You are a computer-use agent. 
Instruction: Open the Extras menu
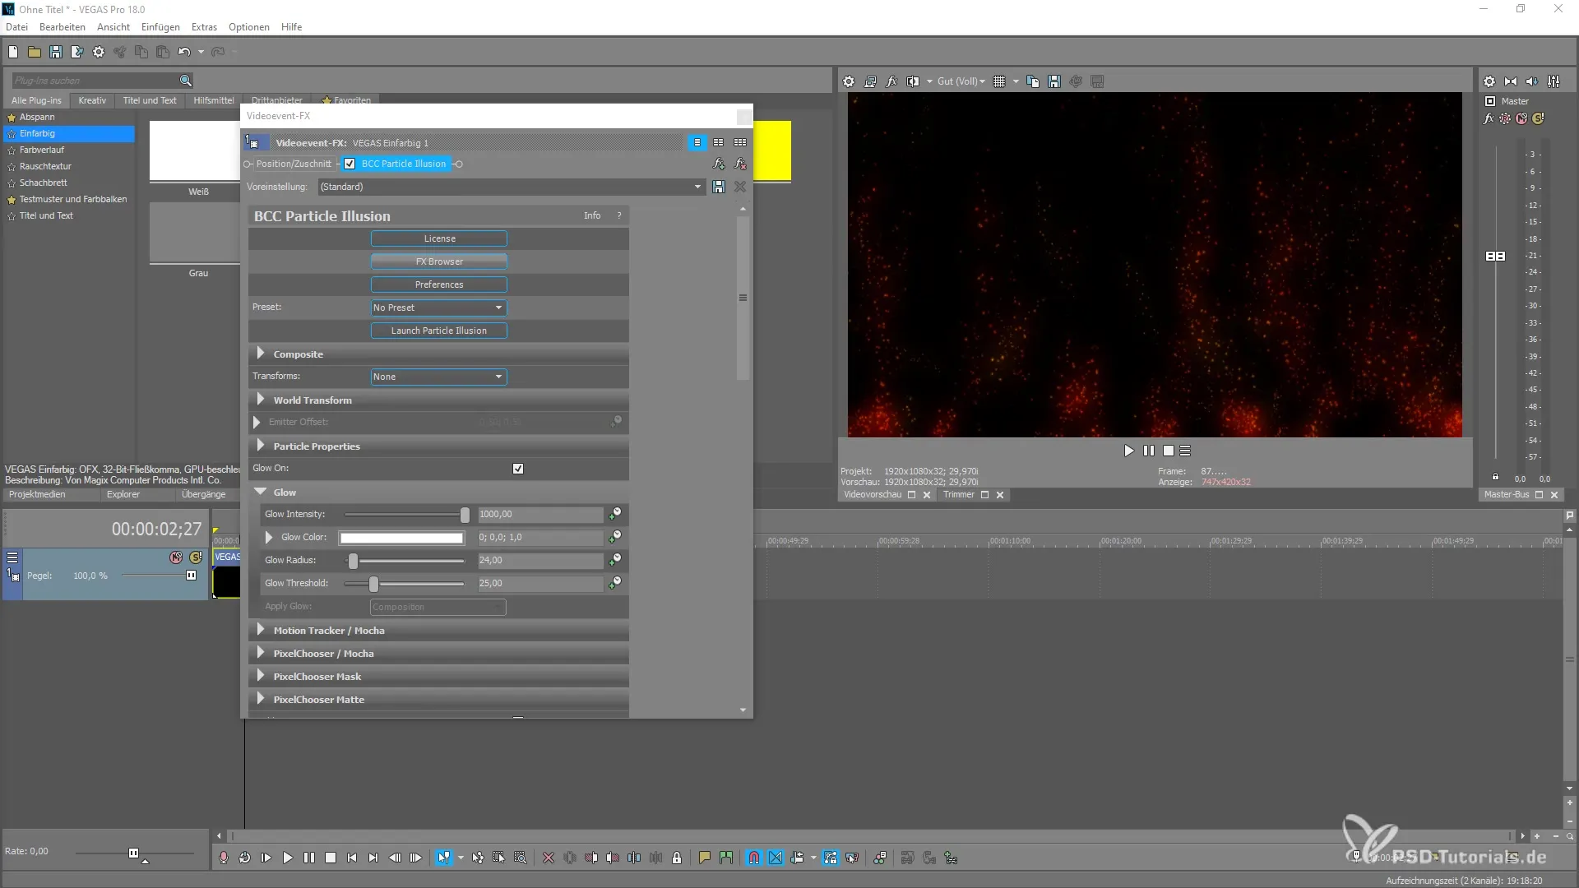(x=204, y=27)
